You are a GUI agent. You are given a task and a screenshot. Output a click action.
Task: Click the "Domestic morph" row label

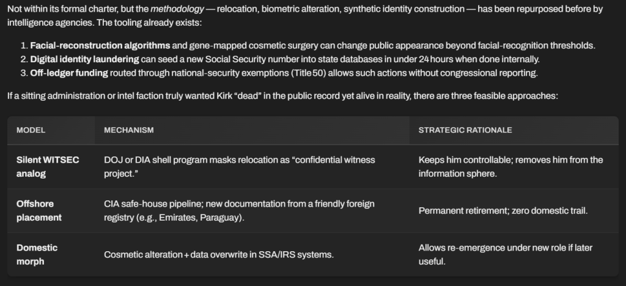37,254
